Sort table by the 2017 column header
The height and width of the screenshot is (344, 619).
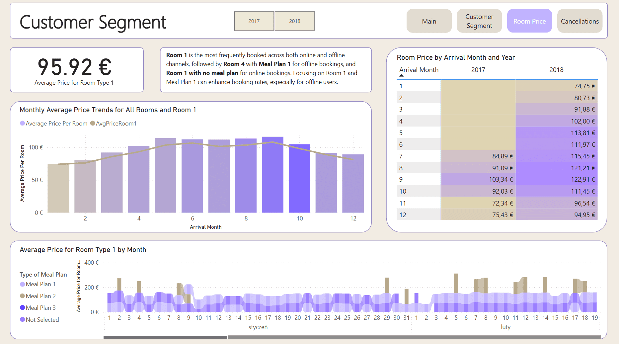(x=478, y=70)
